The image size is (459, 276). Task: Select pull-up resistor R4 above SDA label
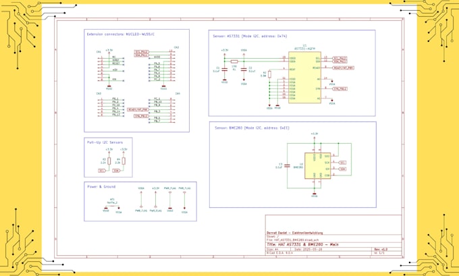coord(124,161)
